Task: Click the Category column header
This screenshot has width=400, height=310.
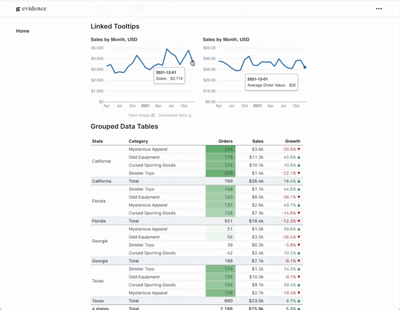Action: click(x=138, y=141)
